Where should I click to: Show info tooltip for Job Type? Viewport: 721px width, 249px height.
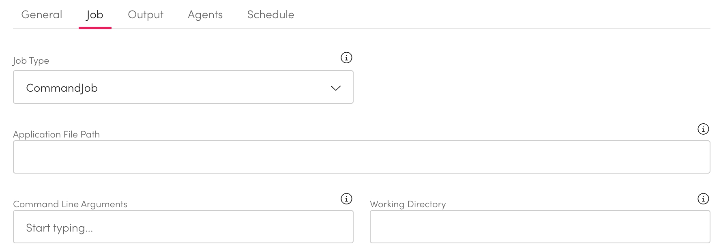pyautogui.click(x=346, y=58)
